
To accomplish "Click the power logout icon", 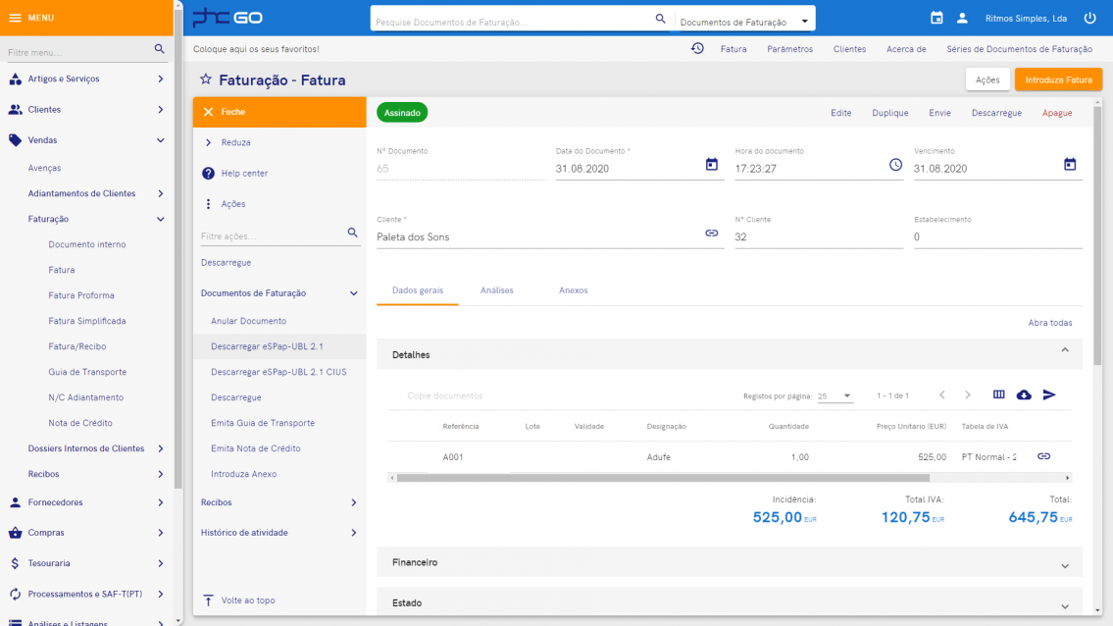I will [1090, 18].
